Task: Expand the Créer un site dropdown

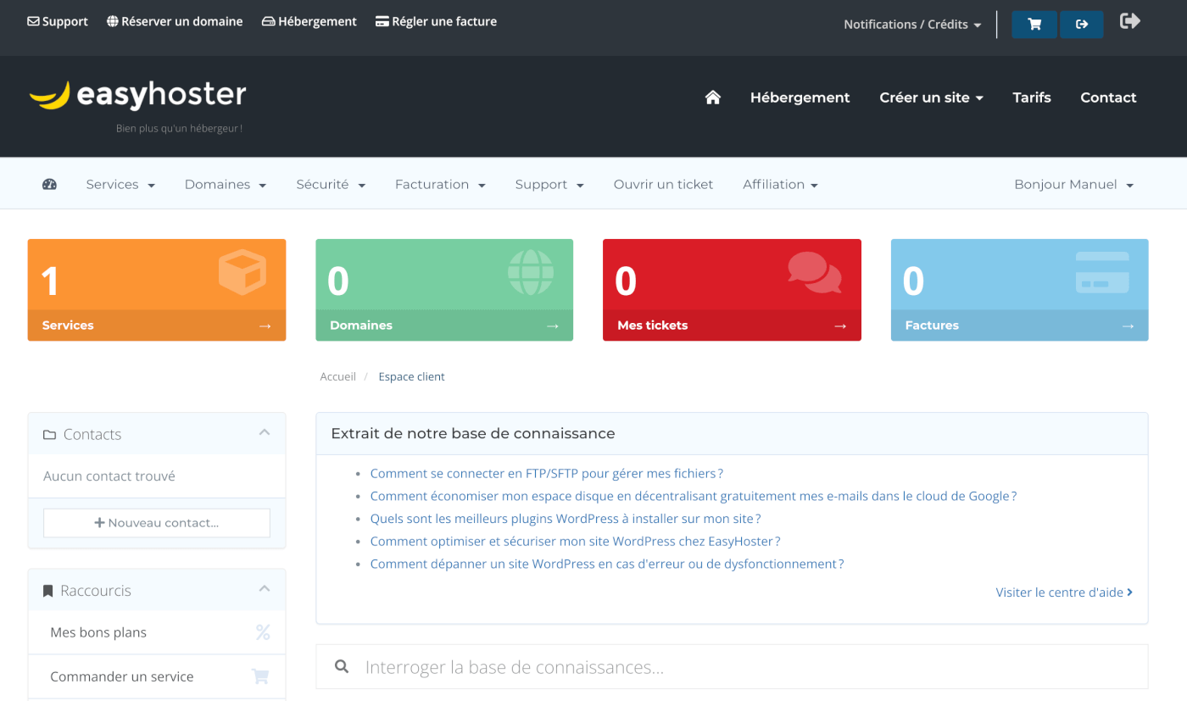Action: [x=931, y=97]
